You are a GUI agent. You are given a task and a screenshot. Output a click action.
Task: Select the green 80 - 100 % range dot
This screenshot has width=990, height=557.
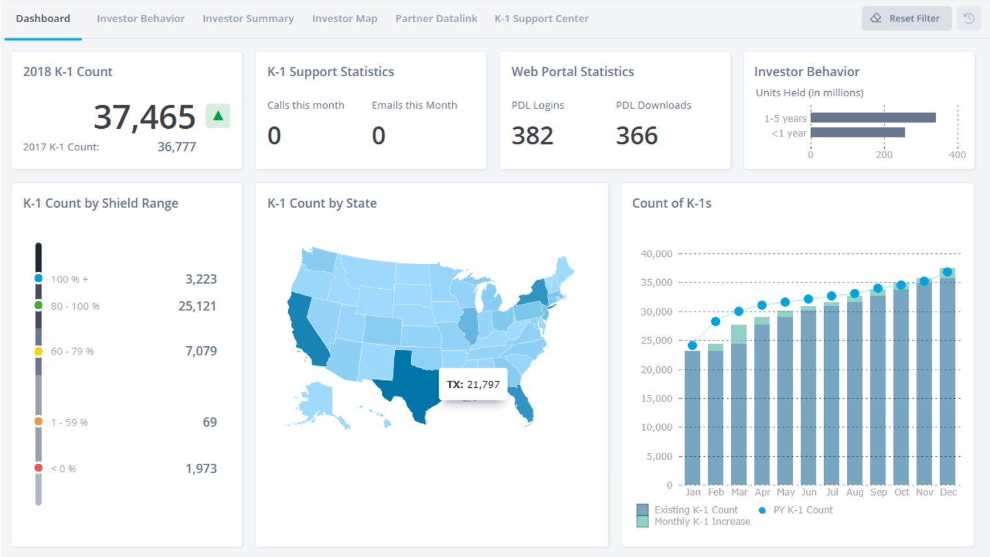(x=38, y=306)
